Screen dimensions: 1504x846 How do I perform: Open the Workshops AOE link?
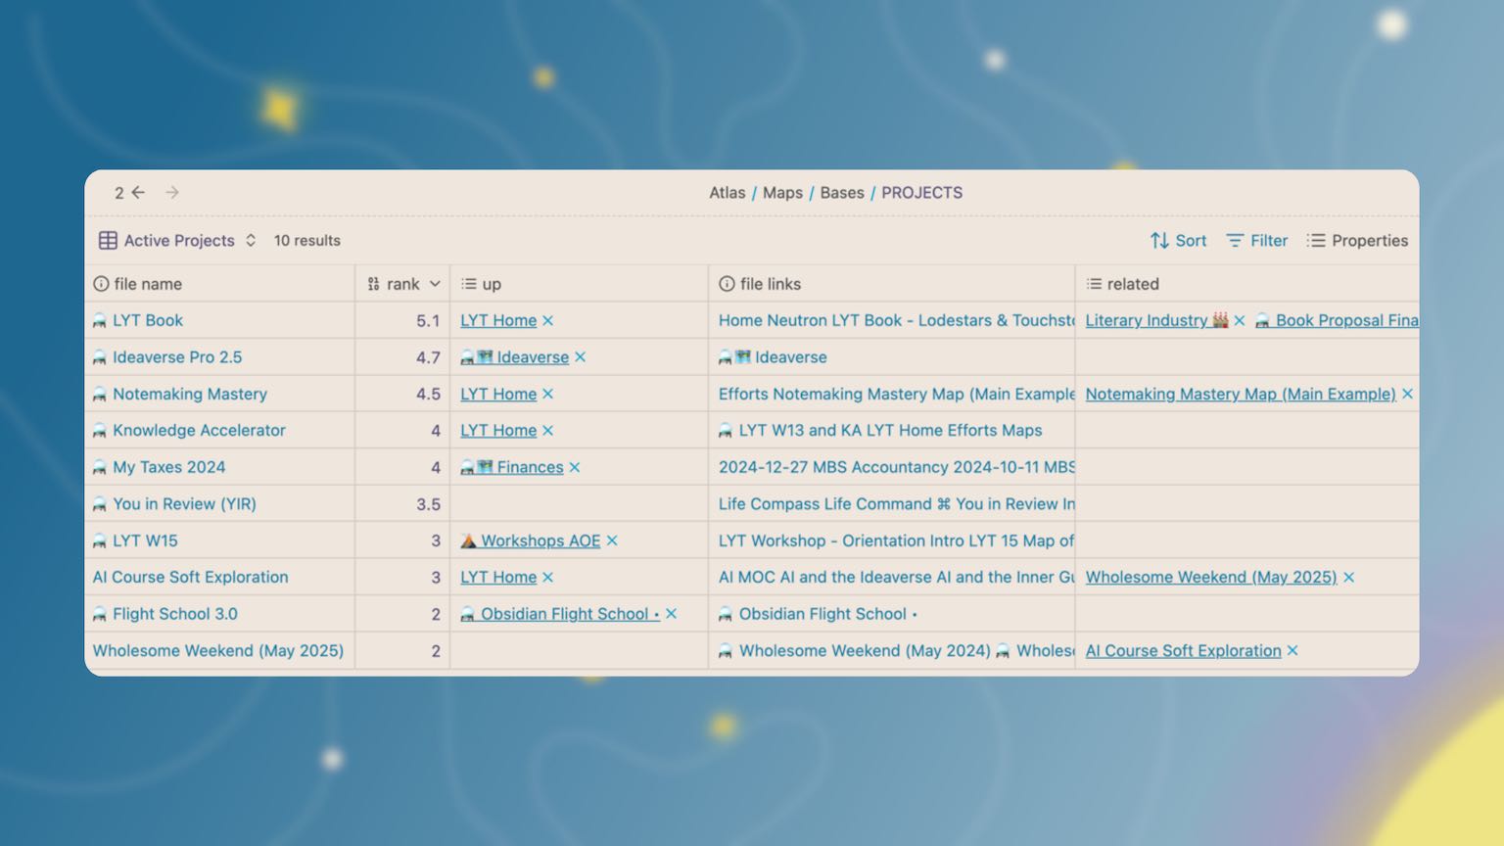coord(531,540)
